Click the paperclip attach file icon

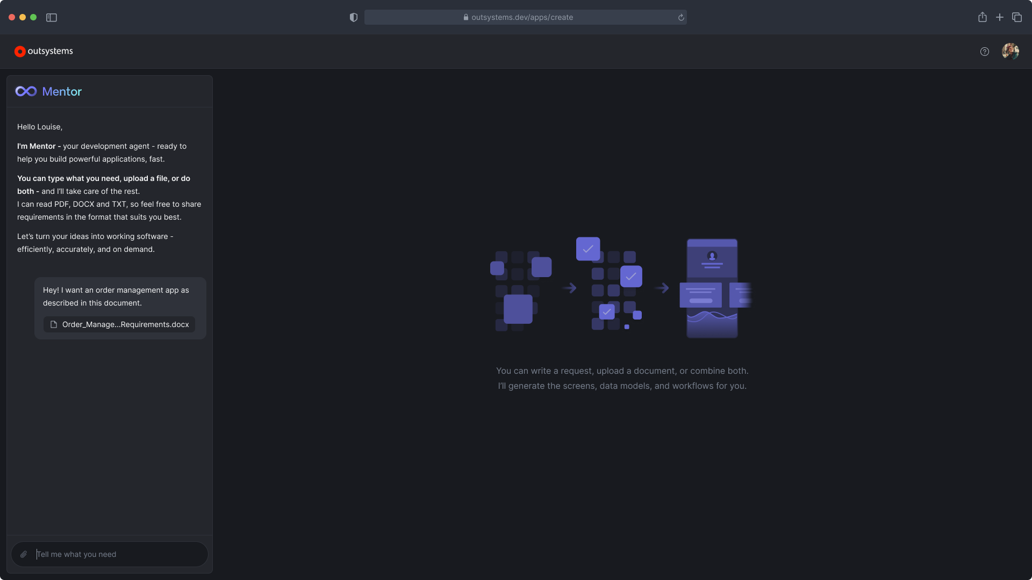[x=24, y=554]
